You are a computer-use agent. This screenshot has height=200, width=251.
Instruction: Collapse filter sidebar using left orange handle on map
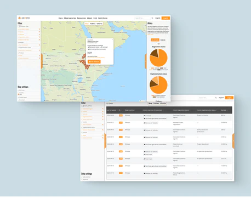point(42,61)
